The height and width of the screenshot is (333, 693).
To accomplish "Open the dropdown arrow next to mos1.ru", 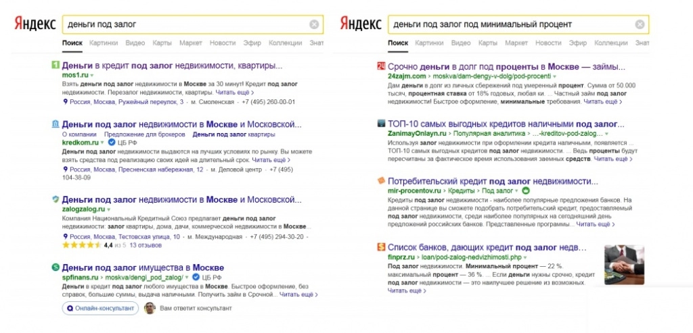I will [x=92, y=76].
